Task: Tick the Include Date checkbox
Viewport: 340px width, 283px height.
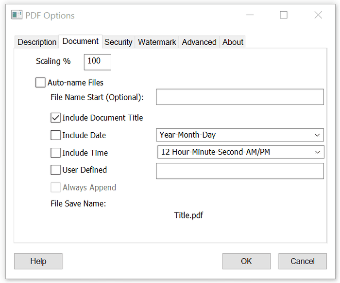Action: (x=55, y=135)
